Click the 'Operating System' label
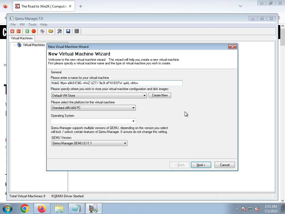285x214 pixels. point(63,116)
